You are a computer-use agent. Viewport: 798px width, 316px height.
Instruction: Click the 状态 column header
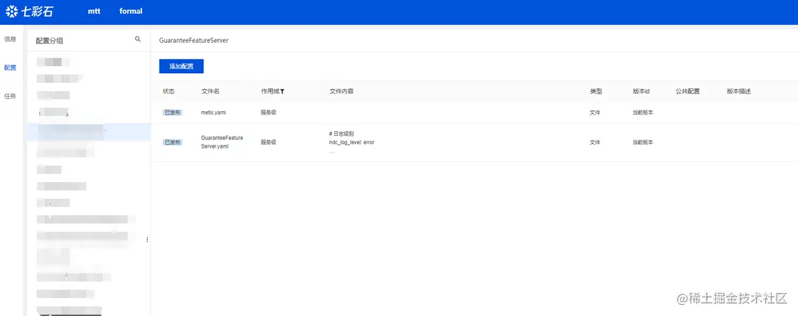pyautogui.click(x=169, y=92)
